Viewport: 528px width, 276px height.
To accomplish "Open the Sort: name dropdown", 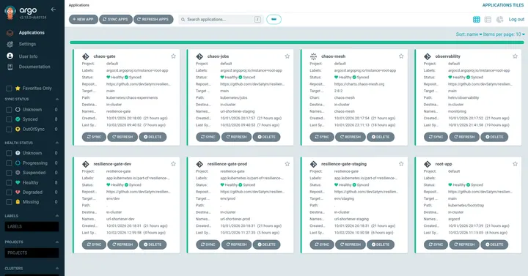I will coord(469,34).
